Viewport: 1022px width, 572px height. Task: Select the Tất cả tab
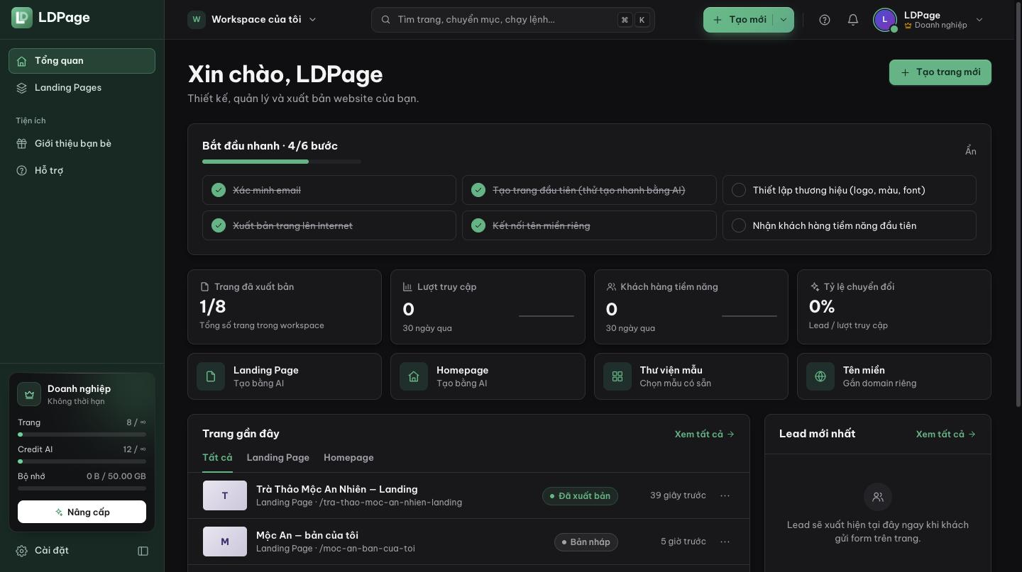tap(217, 458)
